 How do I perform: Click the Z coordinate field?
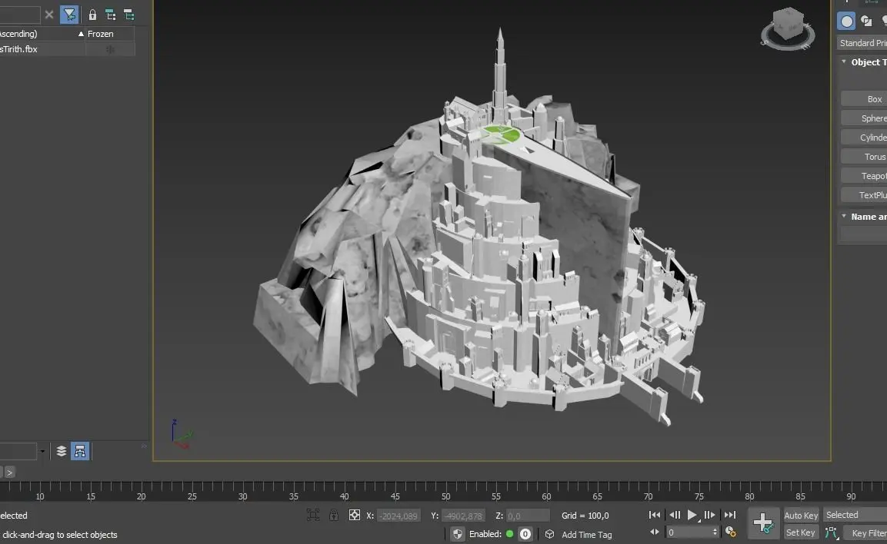pyautogui.click(x=527, y=516)
